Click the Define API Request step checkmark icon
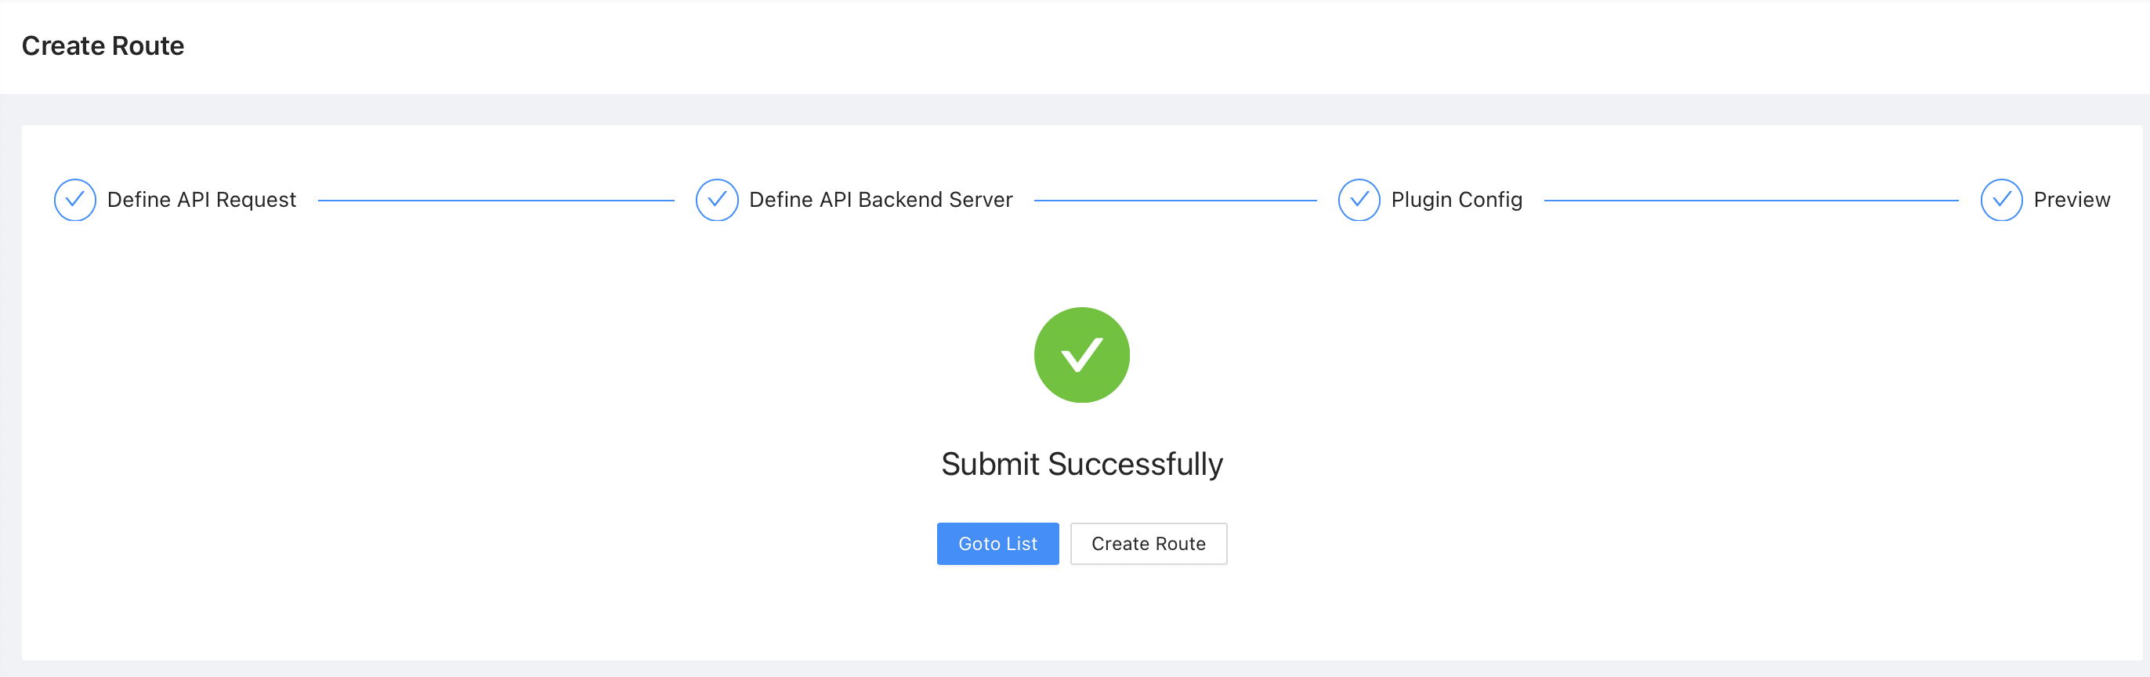The height and width of the screenshot is (677, 2150). (75, 201)
